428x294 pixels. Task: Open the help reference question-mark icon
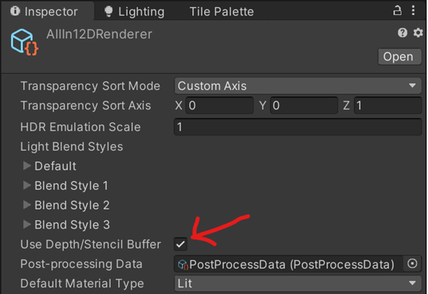pyautogui.click(x=402, y=33)
